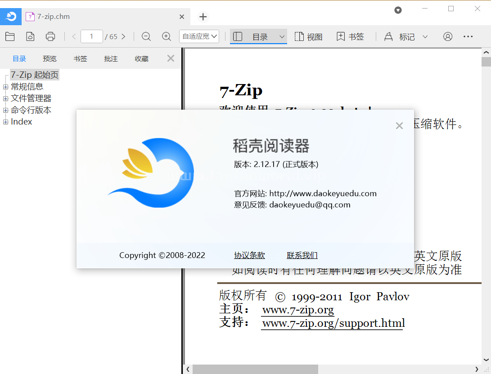Go to next page arrow
This screenshot has width=491, height=374.
click(x=123, y=36)
